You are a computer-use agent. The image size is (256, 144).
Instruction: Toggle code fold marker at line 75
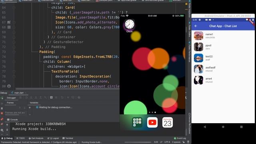coord(14,62)
